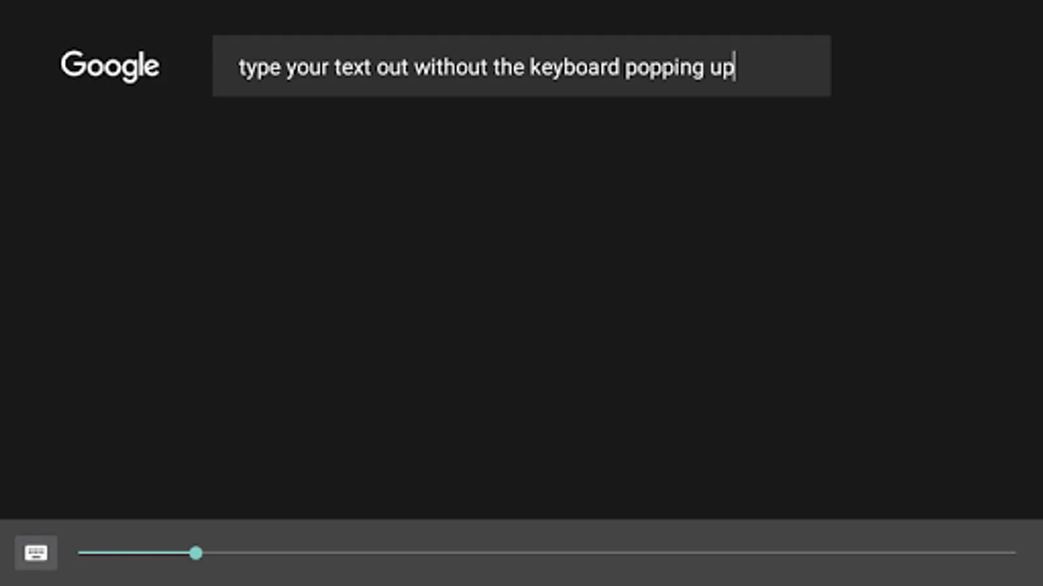The width and height of the screenshot is (1043, 586).
Task: Click the word "text" in search box
Action: pyautogui.click(x=352, y=67)
